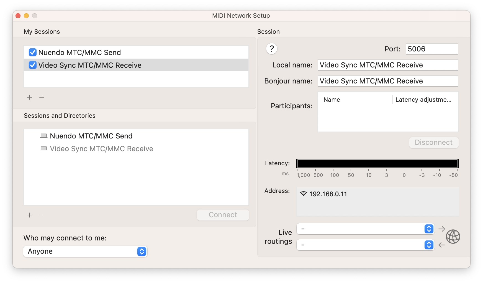Click the network globe icon by Live routings
483x283 pixels.
pyautogui.click(x=453, y=237)
